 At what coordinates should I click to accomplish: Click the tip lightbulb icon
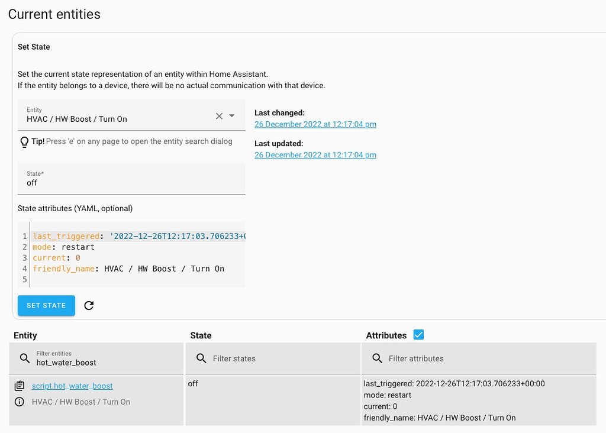click(24, 141)
